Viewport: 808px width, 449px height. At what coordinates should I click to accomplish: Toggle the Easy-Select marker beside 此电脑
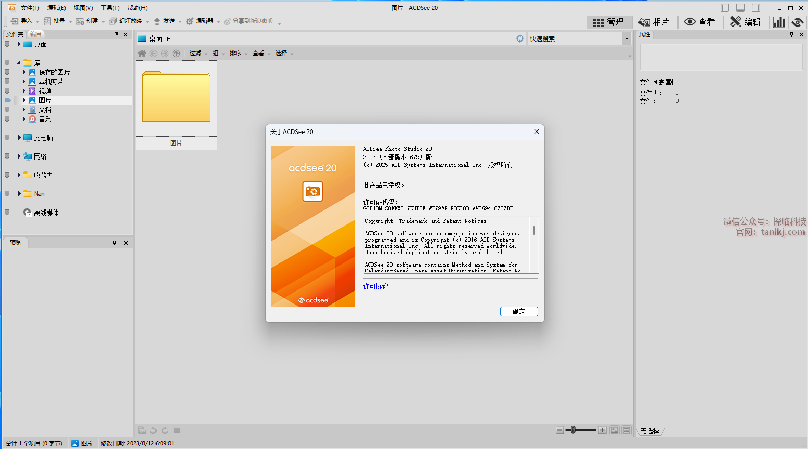click(x=7, y=138)
